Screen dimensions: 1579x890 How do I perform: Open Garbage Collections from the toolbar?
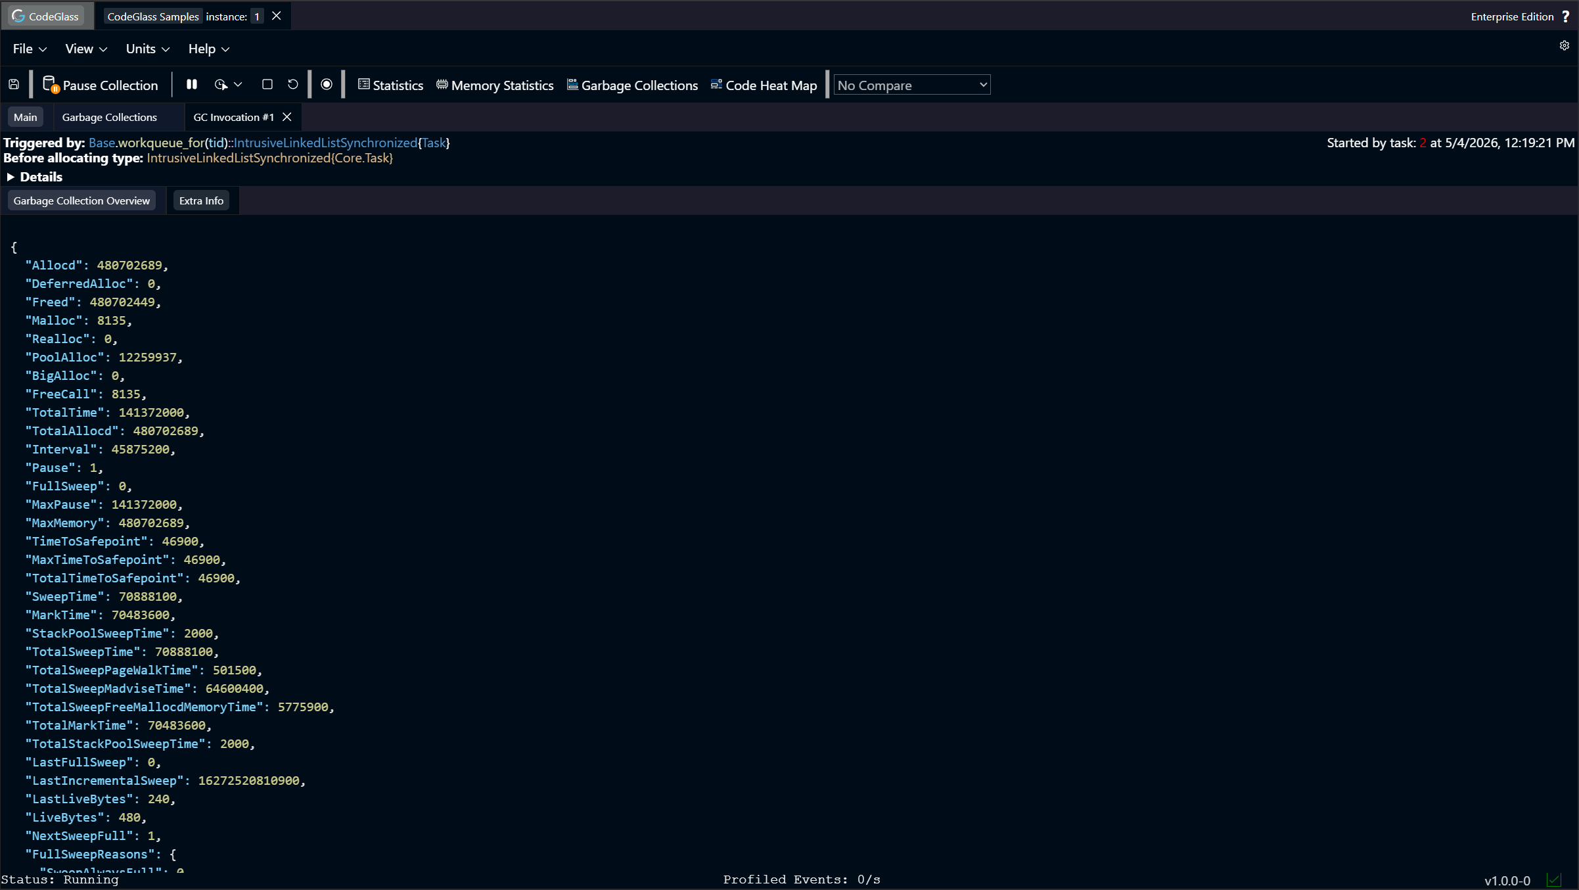(632, 85)
